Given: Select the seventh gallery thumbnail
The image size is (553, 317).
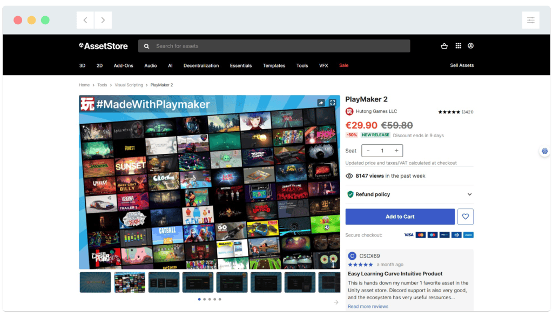Looking at the screenshot, I should (x=300, y=282).
